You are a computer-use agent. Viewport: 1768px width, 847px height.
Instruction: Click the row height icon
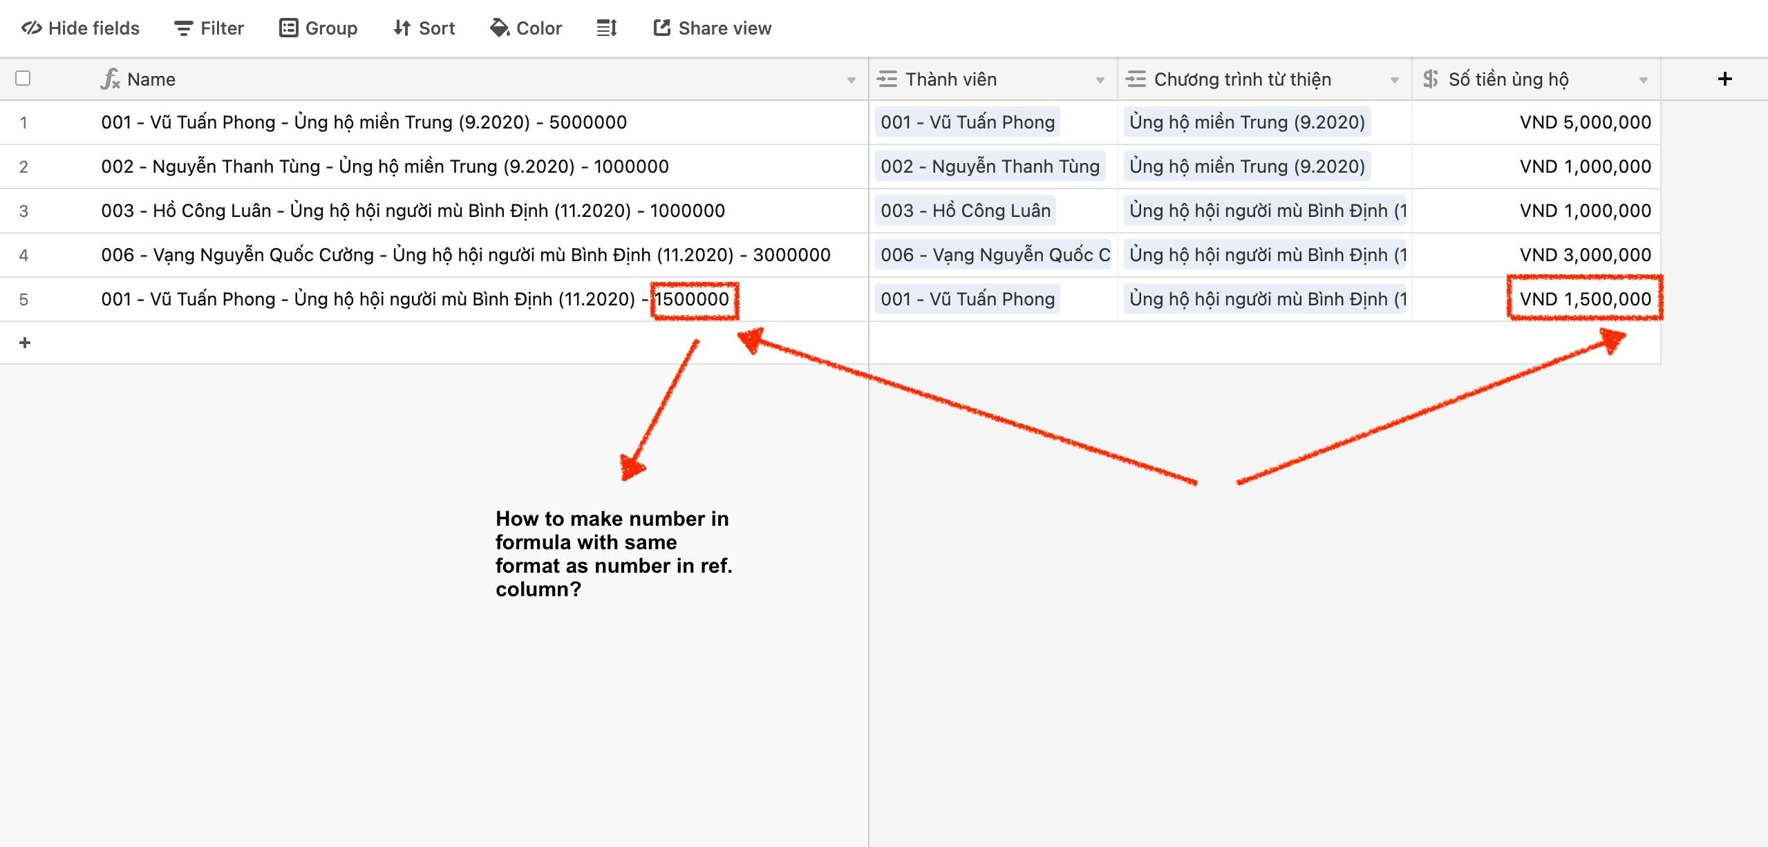pyautogui.click(x=607, y=28)
